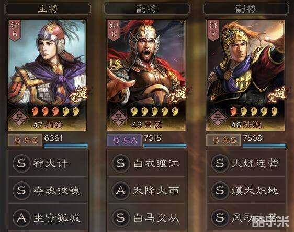Image resolution: width=294 pixels, height=232 pixels.
Task: Tap the 天降火雨 A-rank circle icon
Action: pyautogui.click(x=120, y=190)
